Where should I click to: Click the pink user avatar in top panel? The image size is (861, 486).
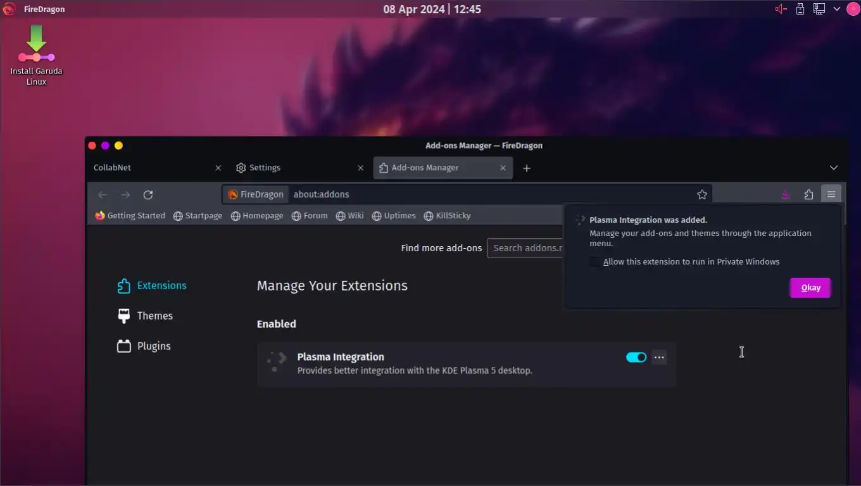coord(852,9)
